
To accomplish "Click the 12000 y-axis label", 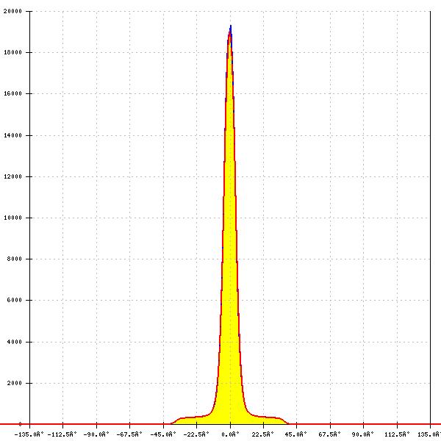I will 12,176.
